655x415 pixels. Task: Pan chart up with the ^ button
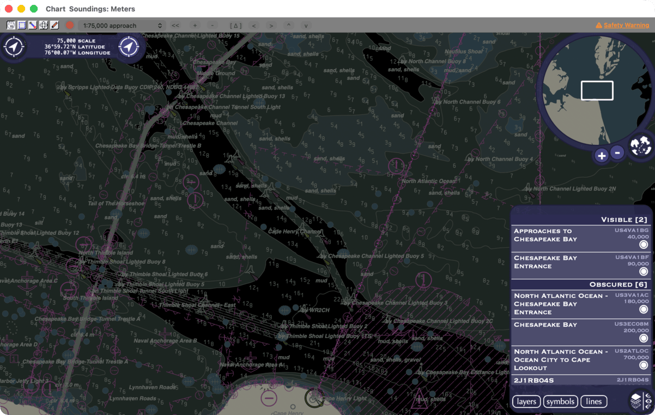point(289,26)
